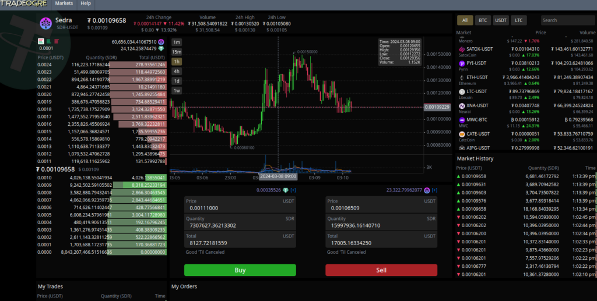The height and width of the screenshot is (301, 597).
Task: Select buy order row at price 0.0010
Action: click(x=101, y=178)
